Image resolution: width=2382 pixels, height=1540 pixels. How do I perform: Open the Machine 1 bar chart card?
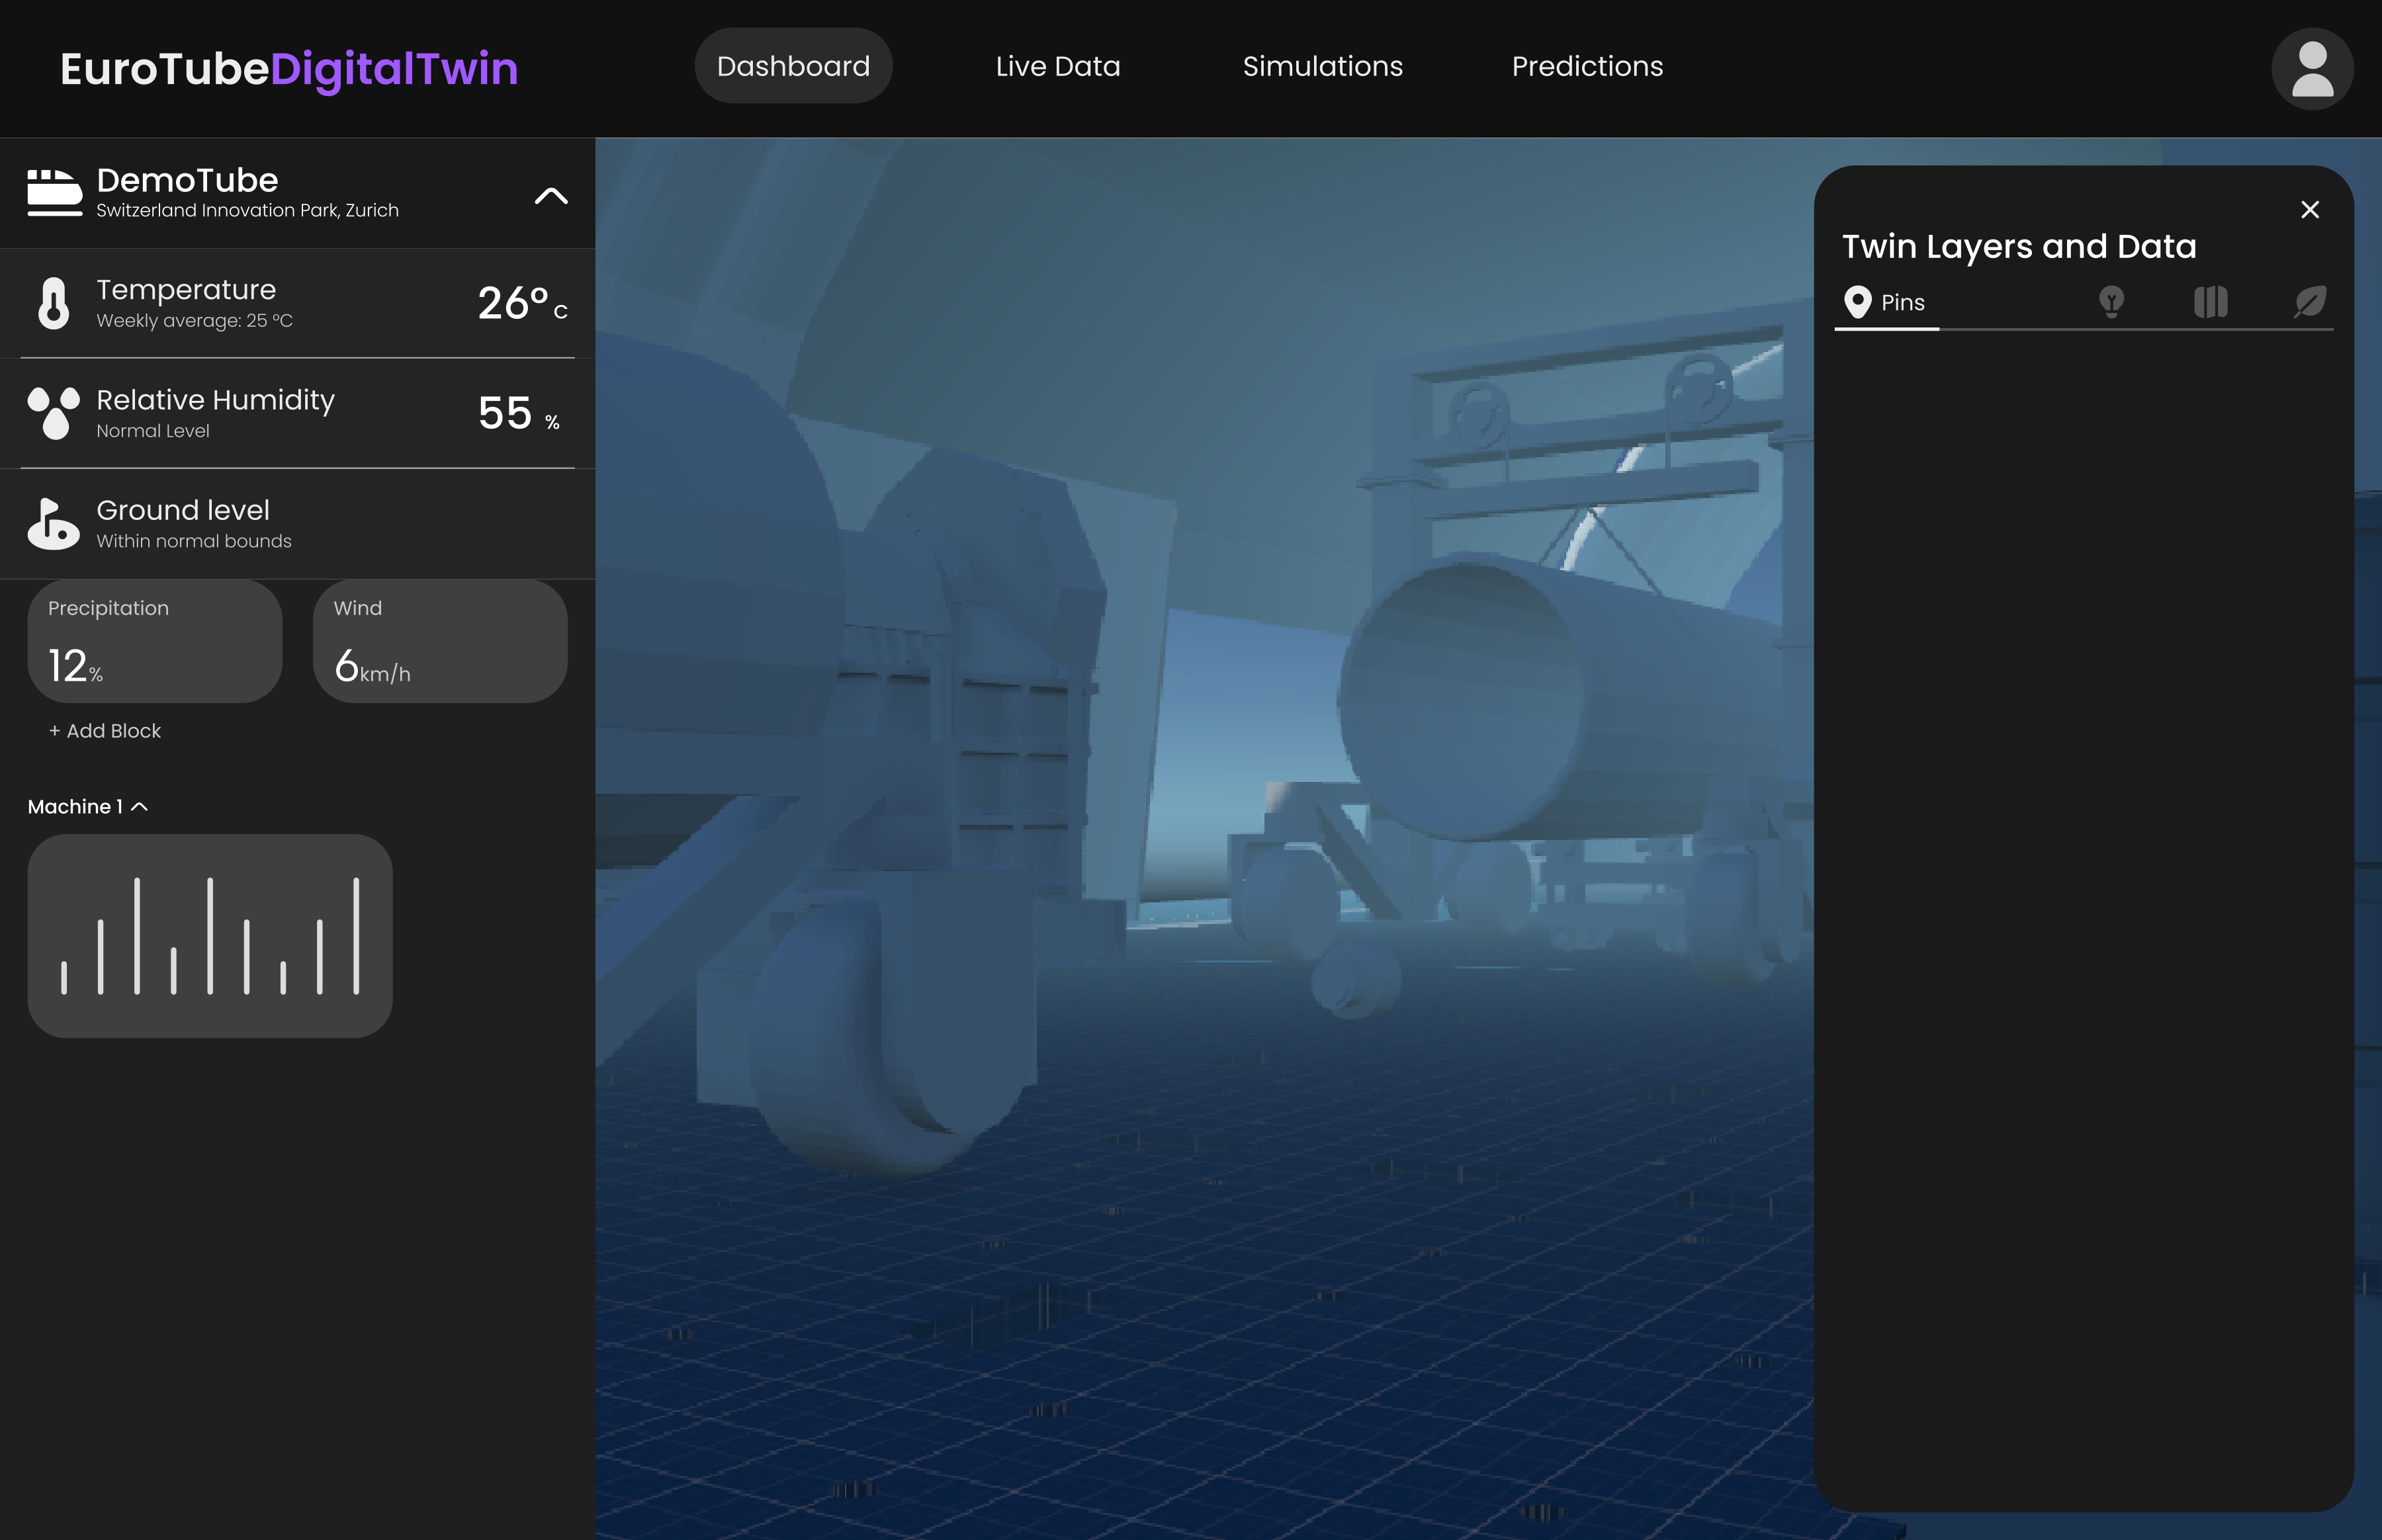tap(210, 936)
